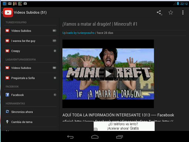189x142 pixels.
Task: Tap the red YouTube app icon
Action: click(8, 13)
